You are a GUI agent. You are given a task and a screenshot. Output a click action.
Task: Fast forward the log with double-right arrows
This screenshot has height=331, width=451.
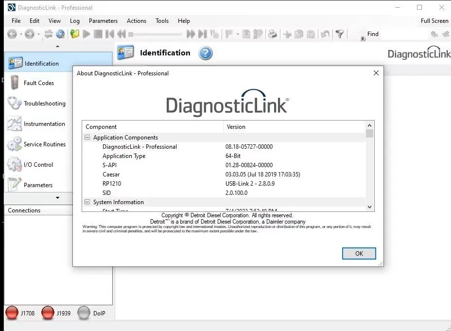coord(191,34)
